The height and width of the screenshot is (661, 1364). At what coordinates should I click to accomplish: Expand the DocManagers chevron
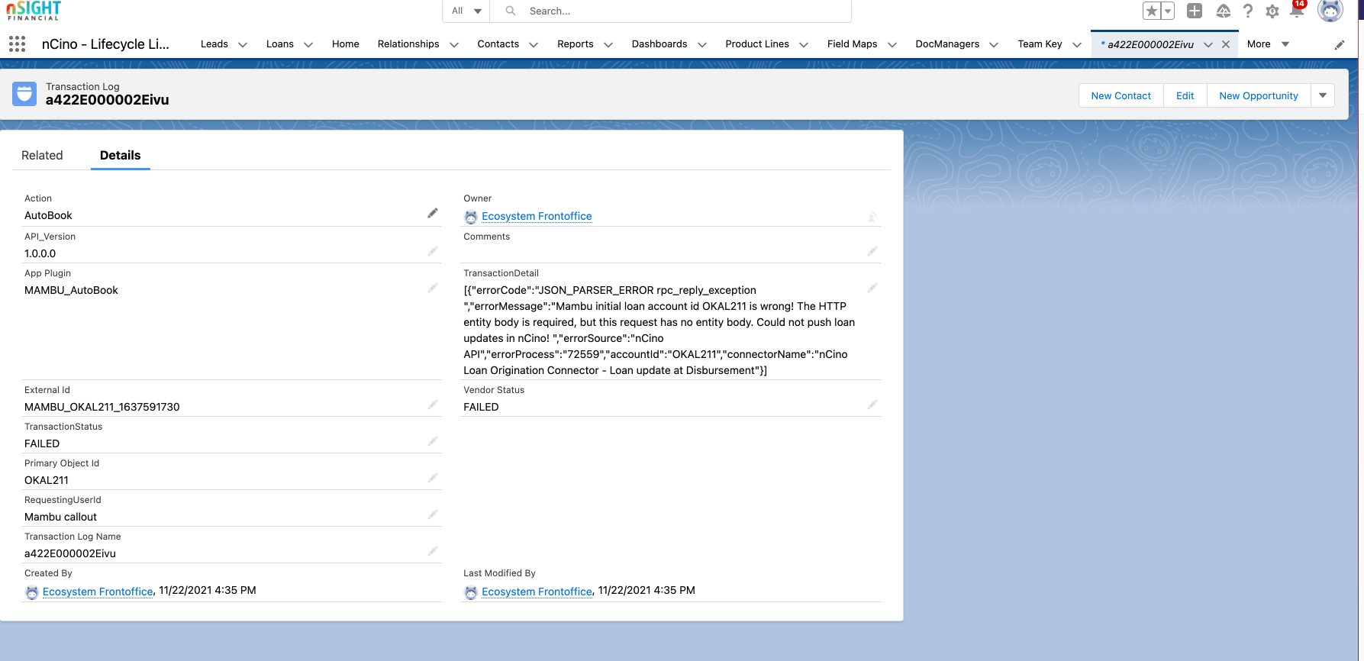(994, 45)
